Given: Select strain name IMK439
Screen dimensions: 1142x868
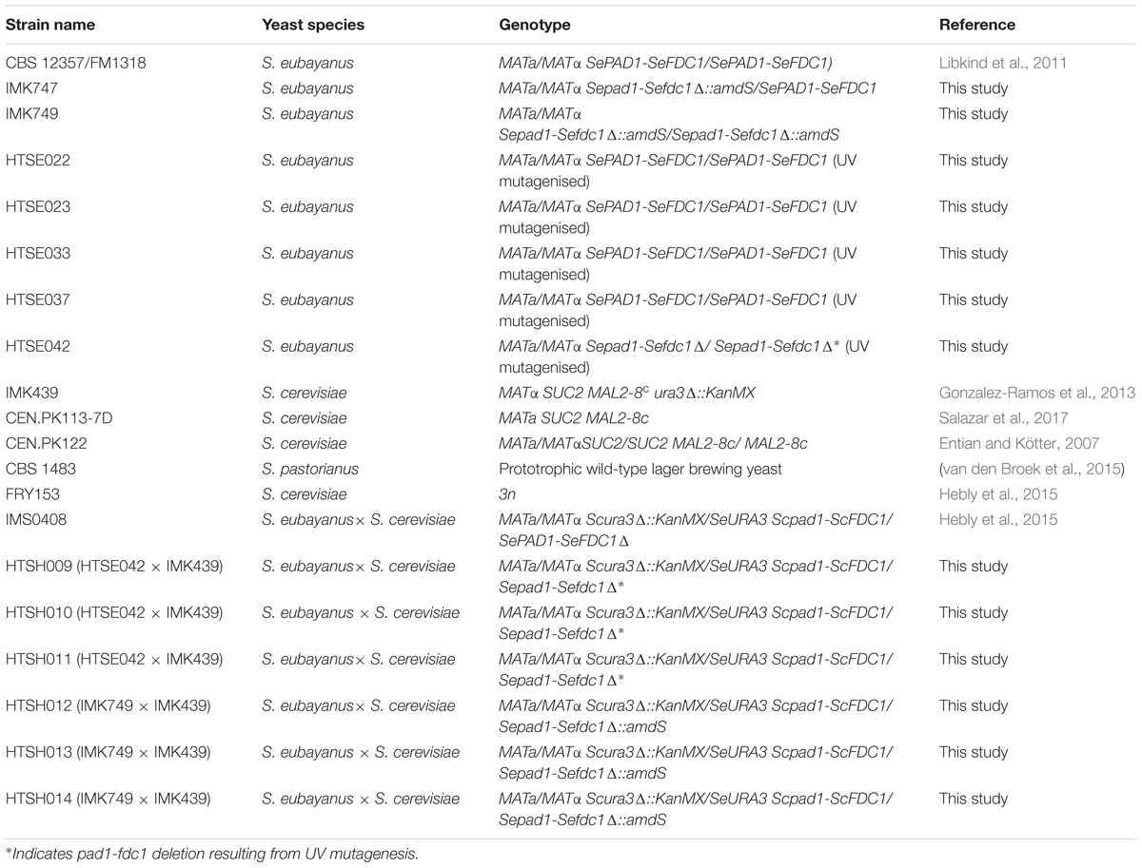Looking at the screenshot, I should click(x=31, y=392).
